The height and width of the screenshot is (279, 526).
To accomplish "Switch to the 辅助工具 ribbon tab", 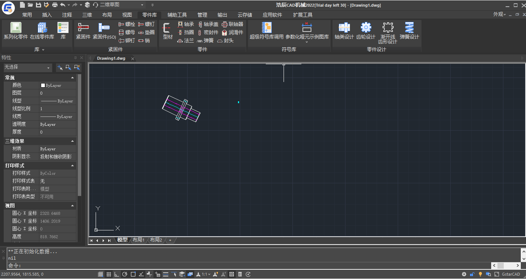I will pos(177,15).
